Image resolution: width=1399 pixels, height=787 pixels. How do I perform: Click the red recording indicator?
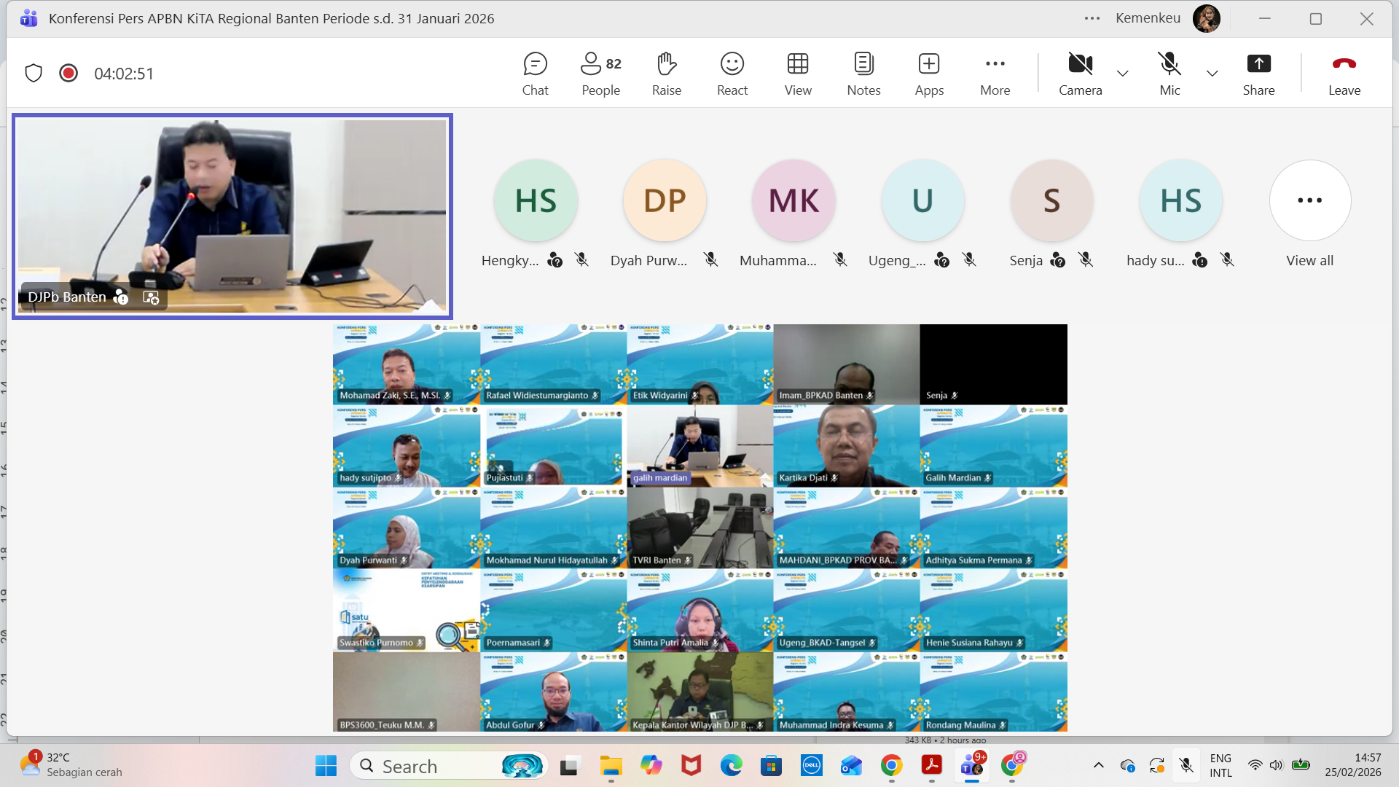click(x=68, y=73)
